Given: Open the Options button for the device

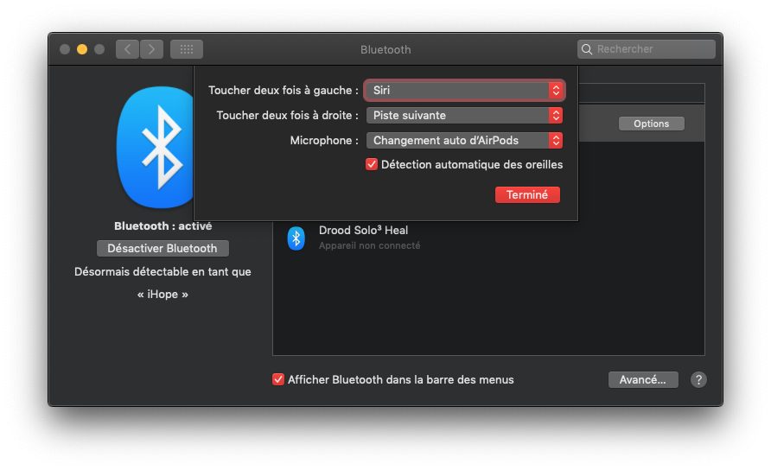Looking at the screenshot, I should 651,124.
